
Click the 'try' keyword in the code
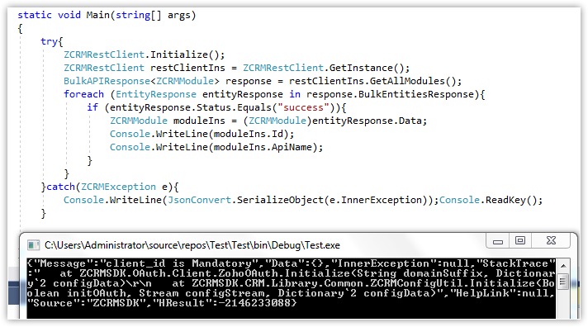[x=49, y=41]
